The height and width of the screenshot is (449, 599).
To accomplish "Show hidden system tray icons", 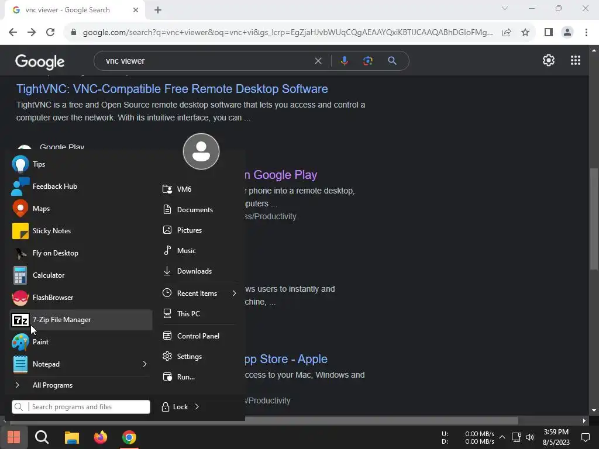I will click(502, 437).
